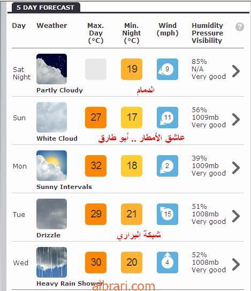Expand Sunday forecast details chevron
The width and height of the screenshot is (251, 291).
pos(236,119)
